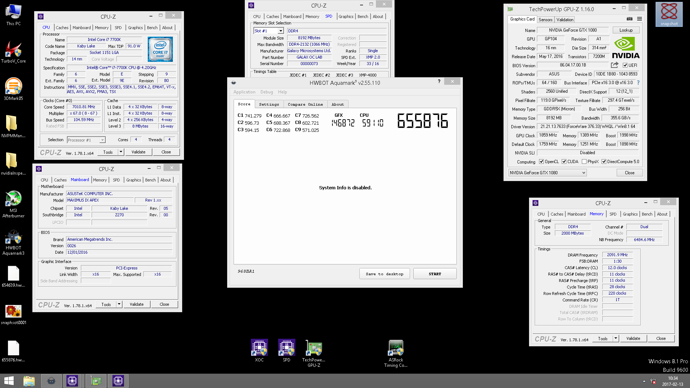Image resolution: width=690 pixels, height=388 pixels.
Task: Click network tray icon in taskbar
Action: (653, 381)
